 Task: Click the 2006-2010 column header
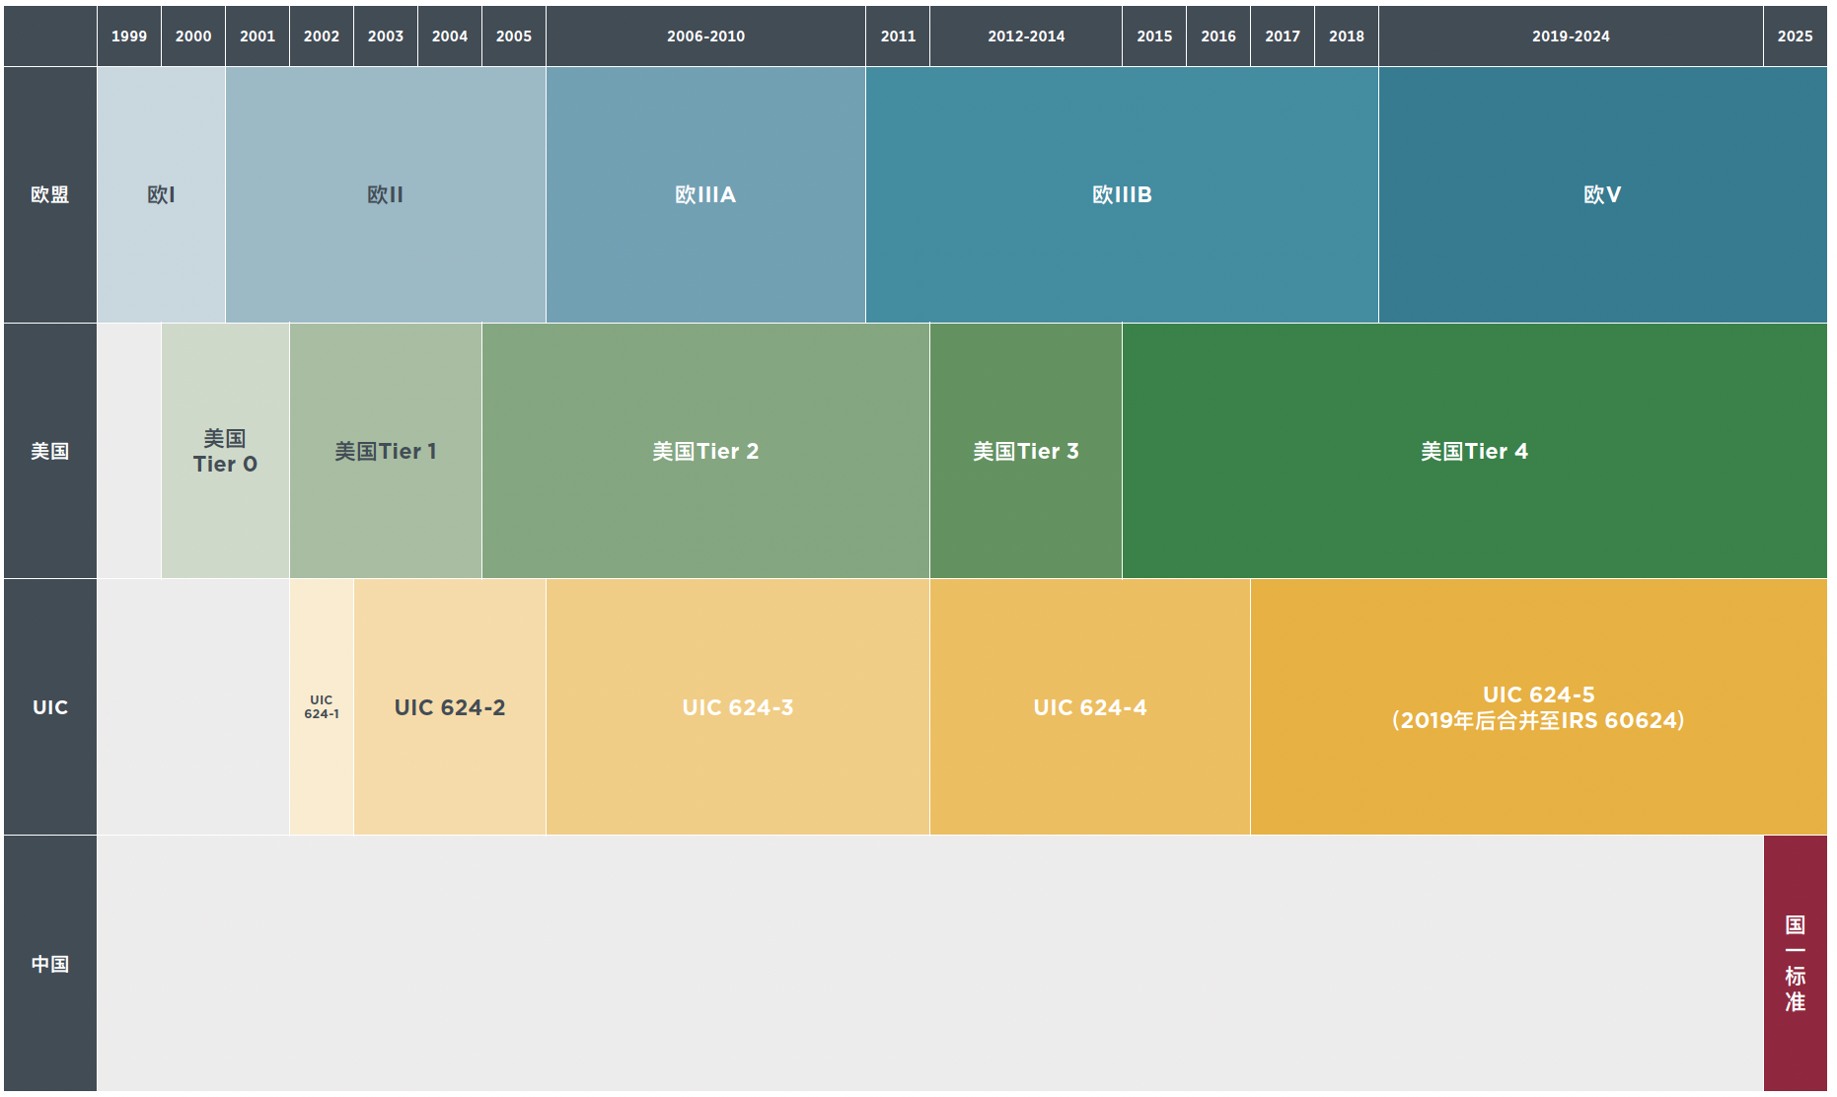[x=705, y=37]
